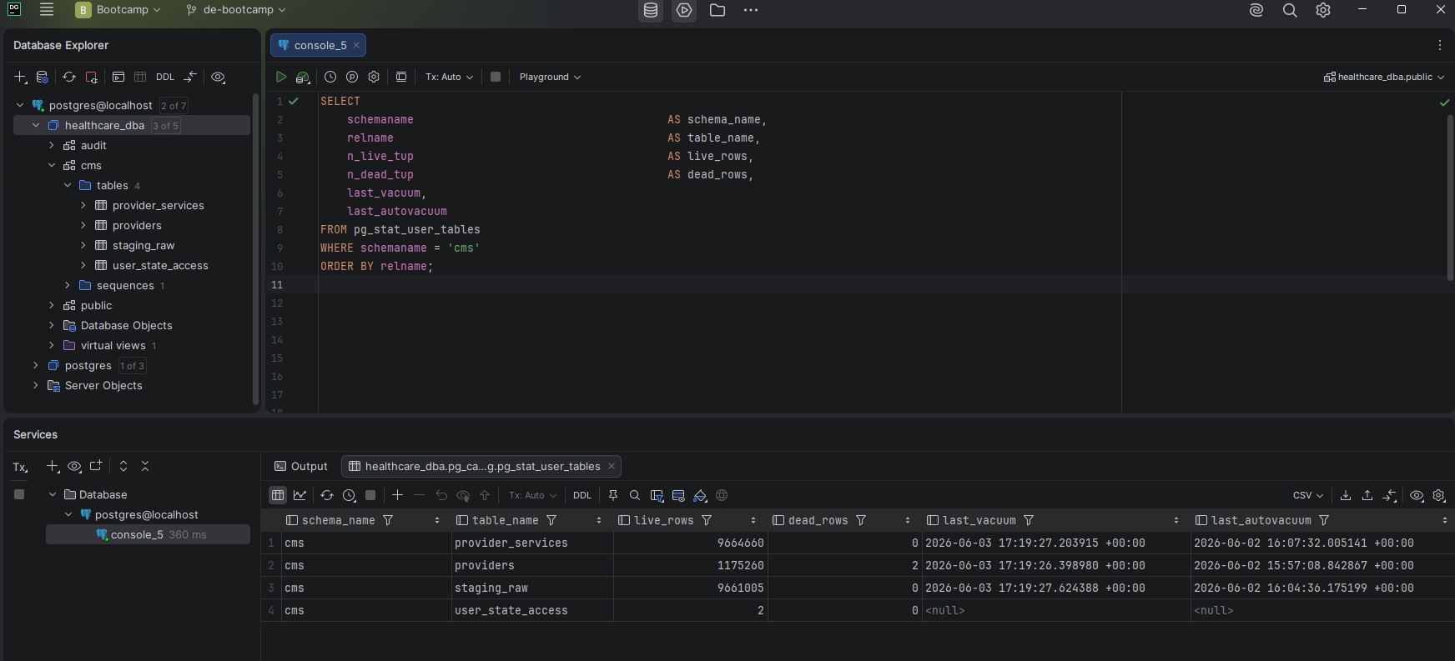Add a new row in result grid

(x=397, y=495)
